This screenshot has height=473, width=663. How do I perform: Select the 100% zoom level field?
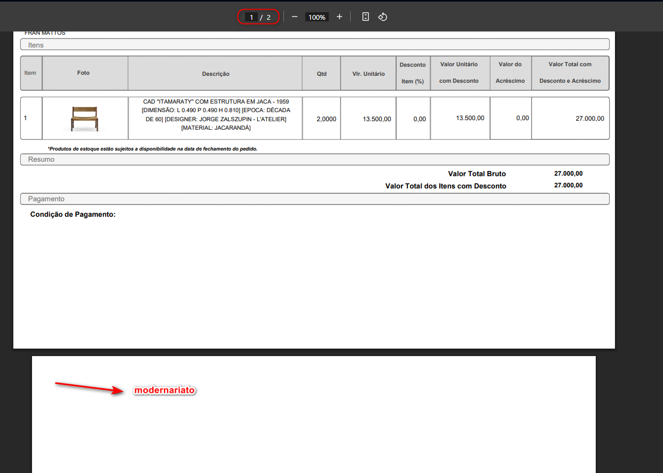317,17
